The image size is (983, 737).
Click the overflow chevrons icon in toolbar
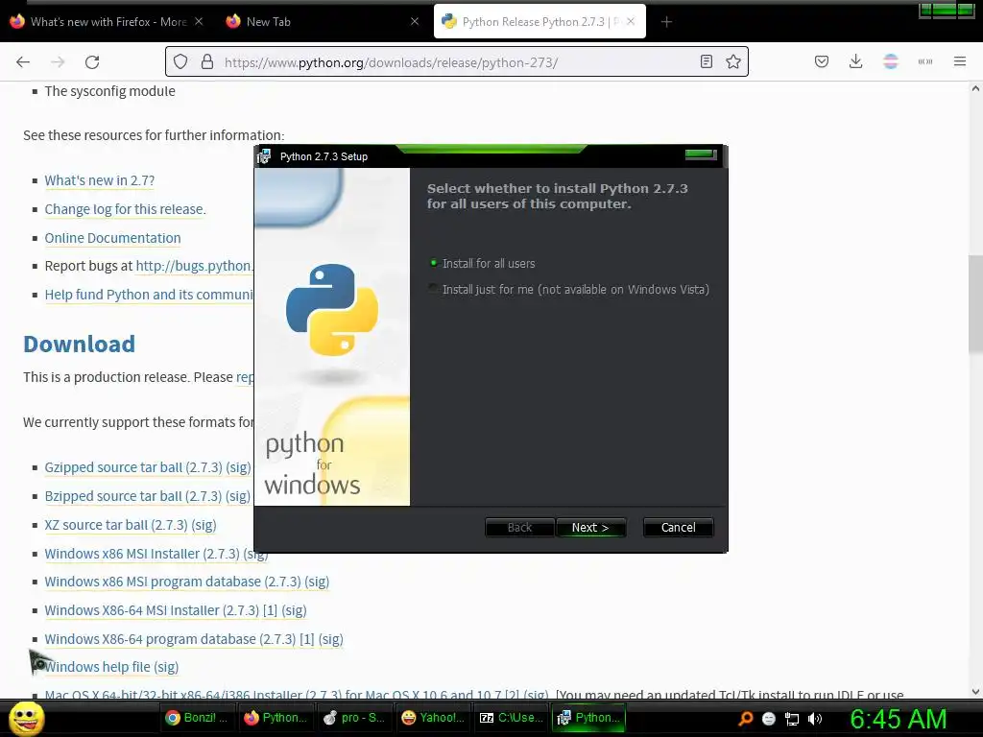pyautogui.click(x=924, y=61)
